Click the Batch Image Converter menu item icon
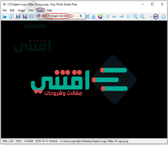 point(39,16)
